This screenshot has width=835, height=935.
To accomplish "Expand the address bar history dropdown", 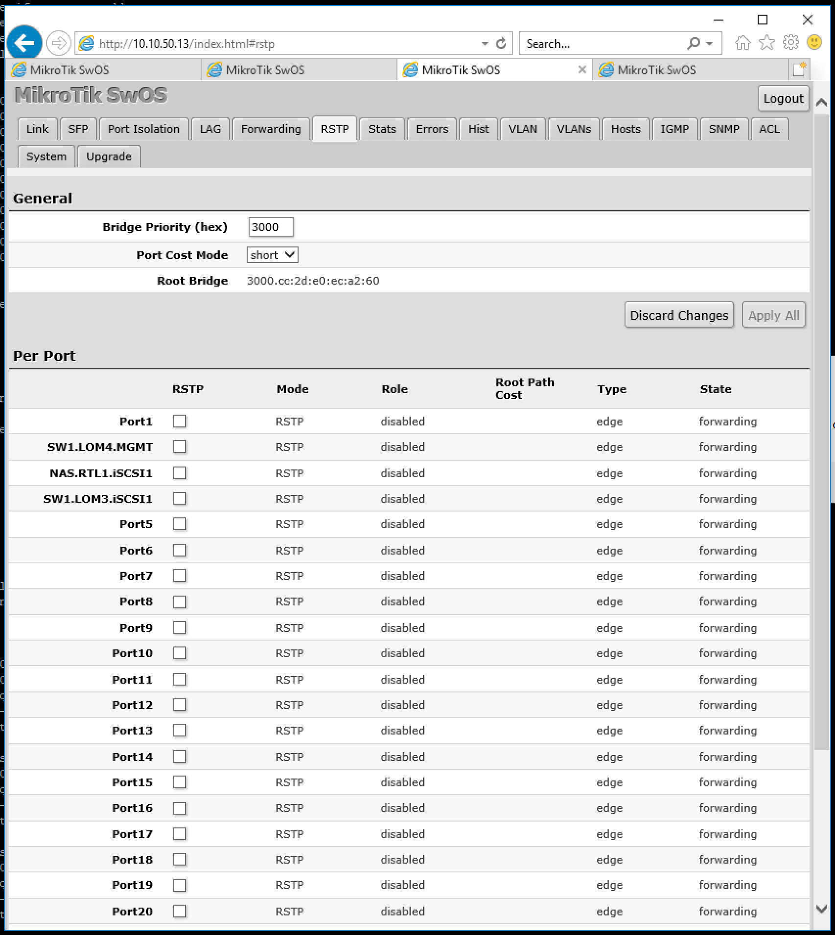I will coord(485,44).
